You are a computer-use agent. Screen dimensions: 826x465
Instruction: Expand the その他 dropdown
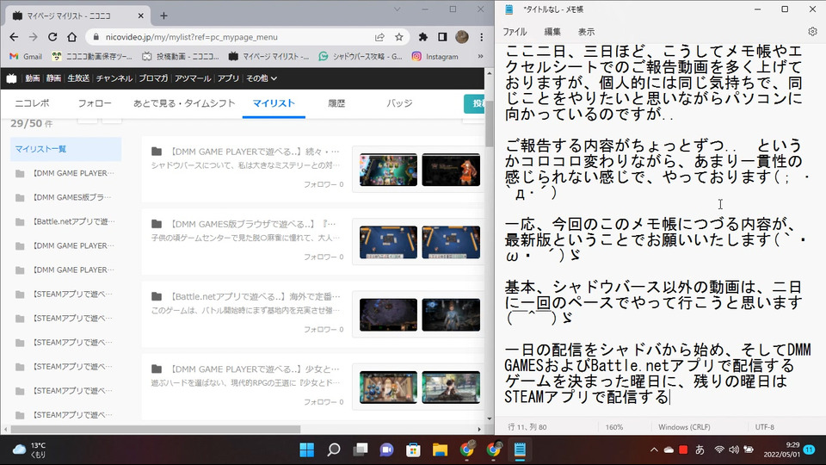(x=262, y=78)
